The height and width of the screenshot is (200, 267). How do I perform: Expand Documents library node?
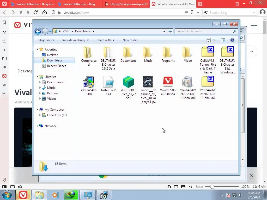[x=40, y=82]
